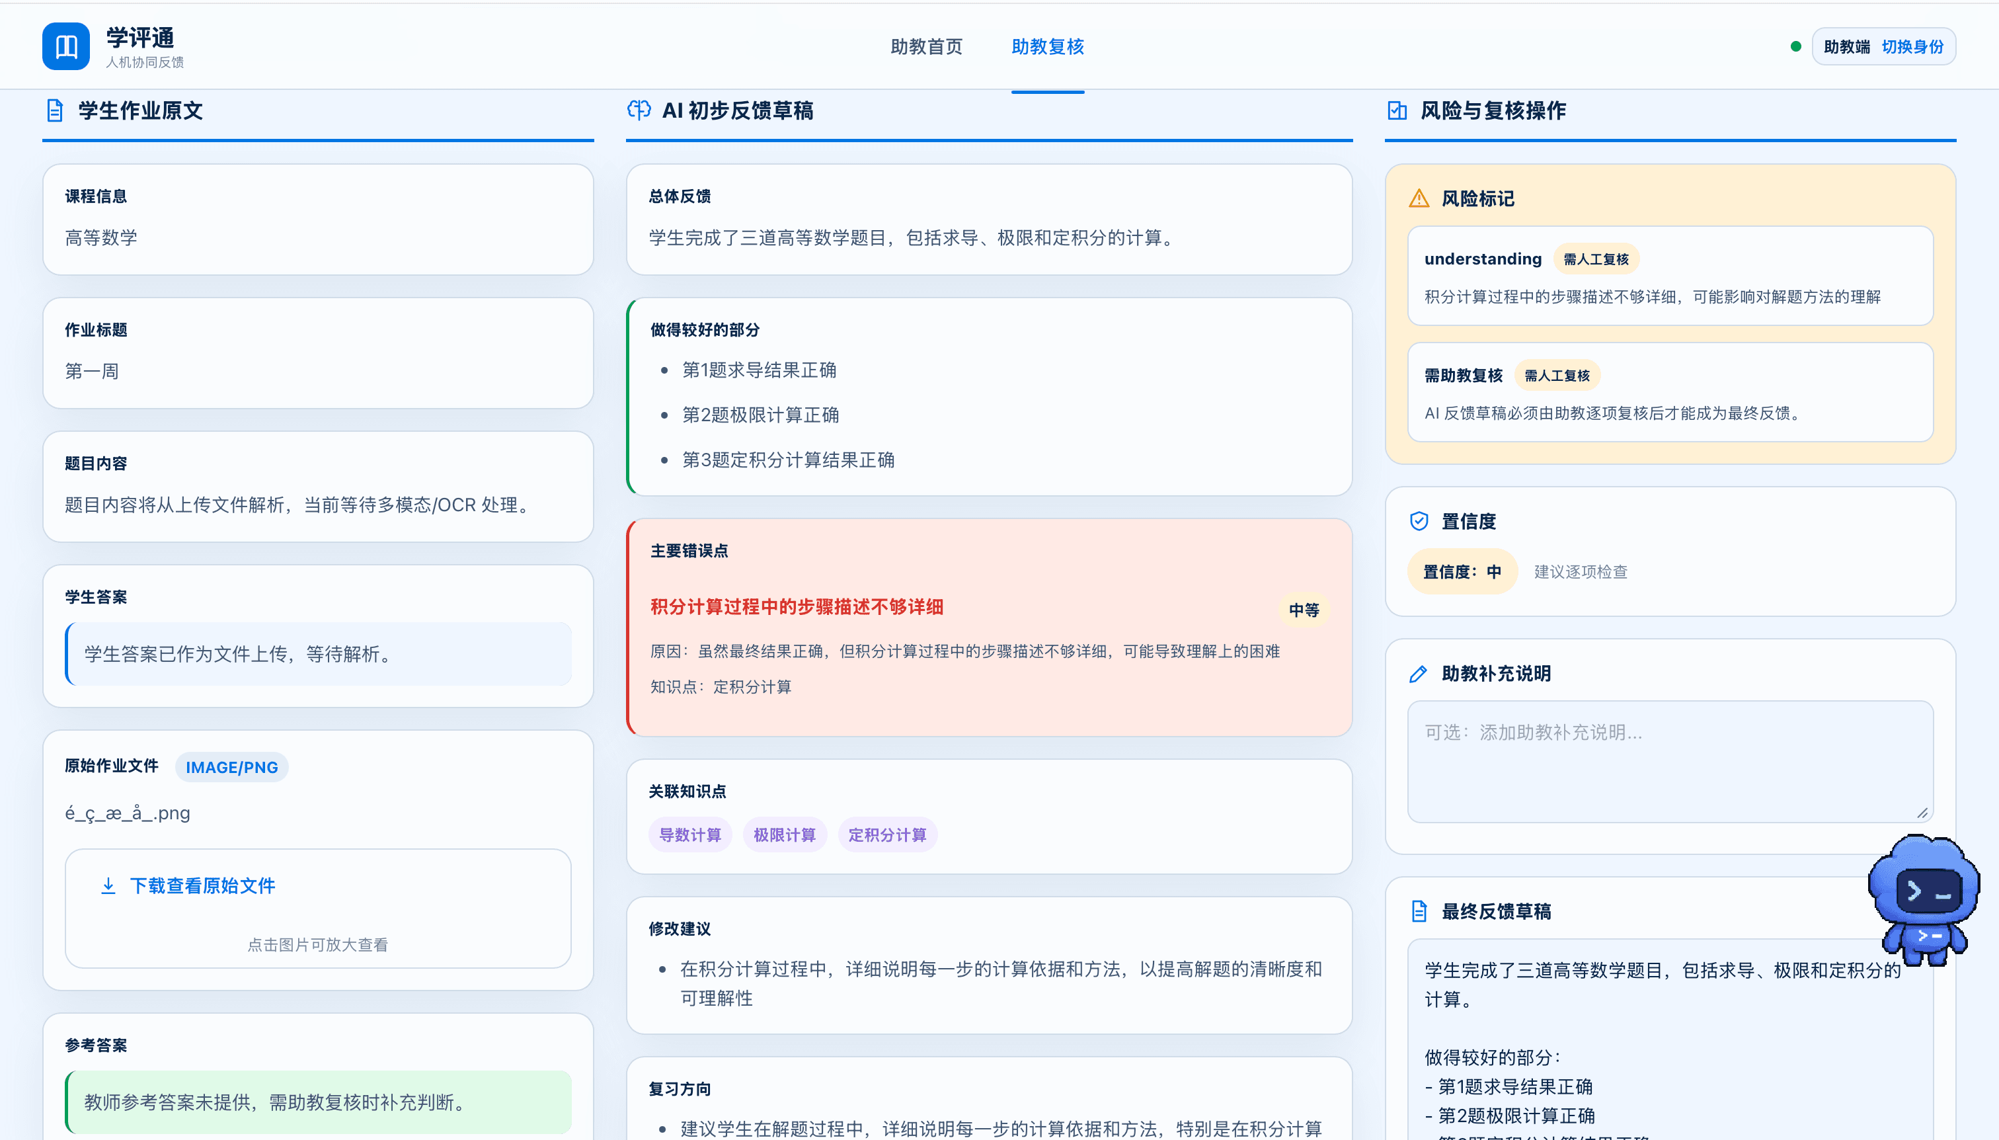Click the file name é_ç_æ_å_.png

click(x=128, y=813)
